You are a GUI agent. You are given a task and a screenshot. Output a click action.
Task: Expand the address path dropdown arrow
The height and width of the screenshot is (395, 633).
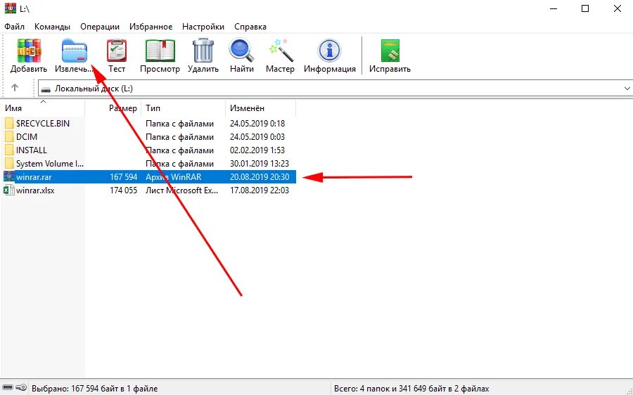point(627,89)
